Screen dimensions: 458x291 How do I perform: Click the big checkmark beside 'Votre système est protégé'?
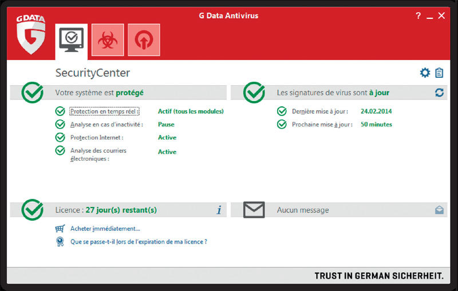pos(33,93)
